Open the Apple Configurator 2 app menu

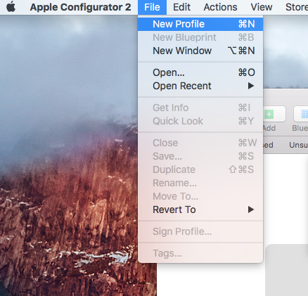tap(80, 7)
